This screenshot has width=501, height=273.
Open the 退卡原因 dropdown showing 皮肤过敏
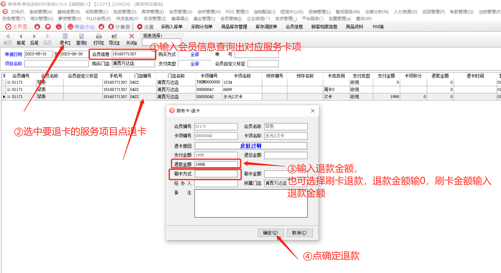pyautogui.click(x=251, y=146)
